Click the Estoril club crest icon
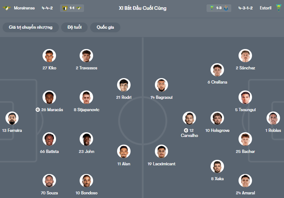 click(279, 8)
